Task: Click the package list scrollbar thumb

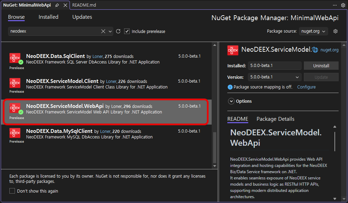Action: [x=215, y=147]
